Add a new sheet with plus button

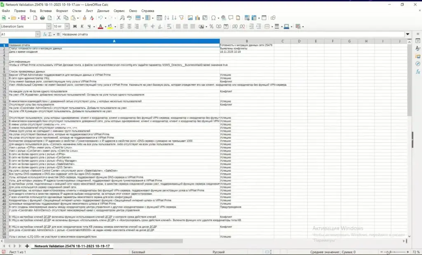27,246
